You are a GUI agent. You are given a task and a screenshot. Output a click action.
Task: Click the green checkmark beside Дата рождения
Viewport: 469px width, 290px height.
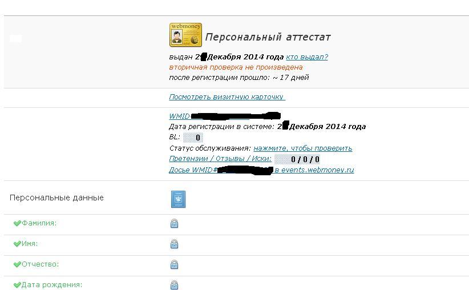17,285
